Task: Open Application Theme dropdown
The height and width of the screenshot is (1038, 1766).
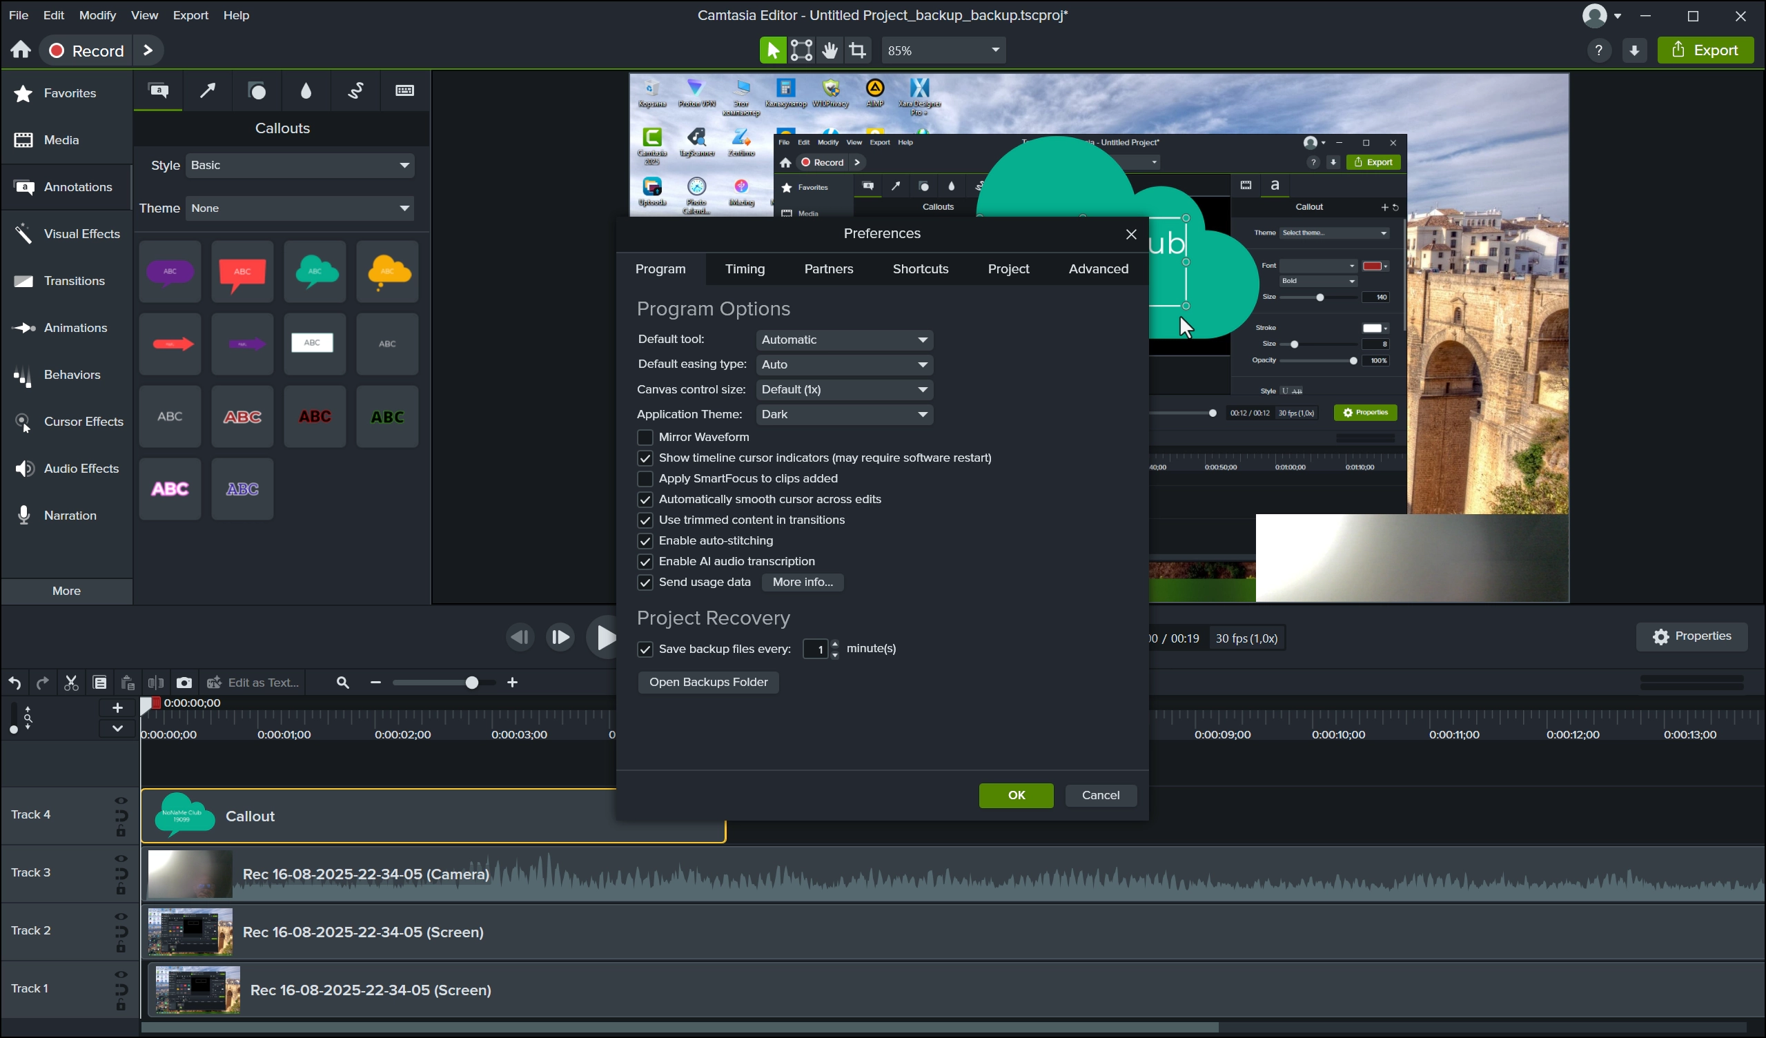Action: pos(845,414)
